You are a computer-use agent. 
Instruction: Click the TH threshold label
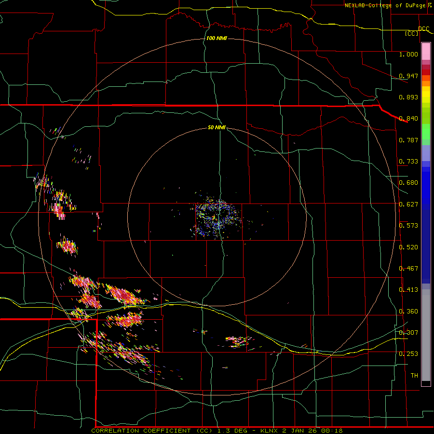tap(414, 376)
